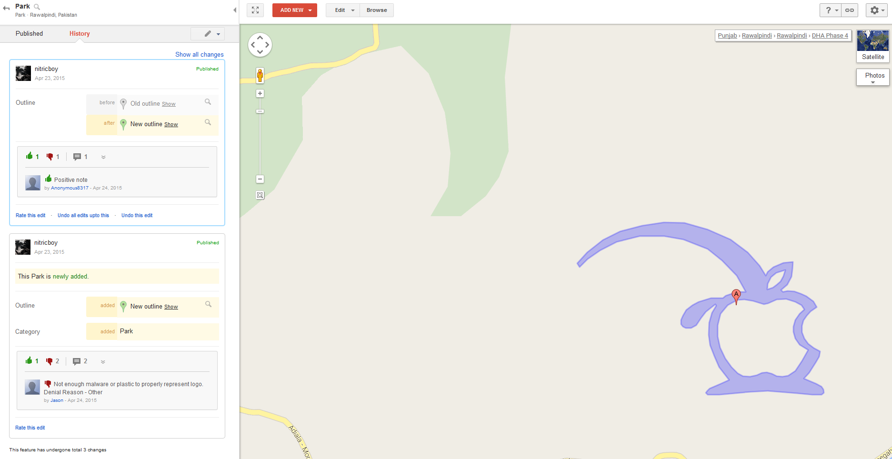Collapse the left side panel arrow
892x459 pixels.
click(x=235, y=10)
